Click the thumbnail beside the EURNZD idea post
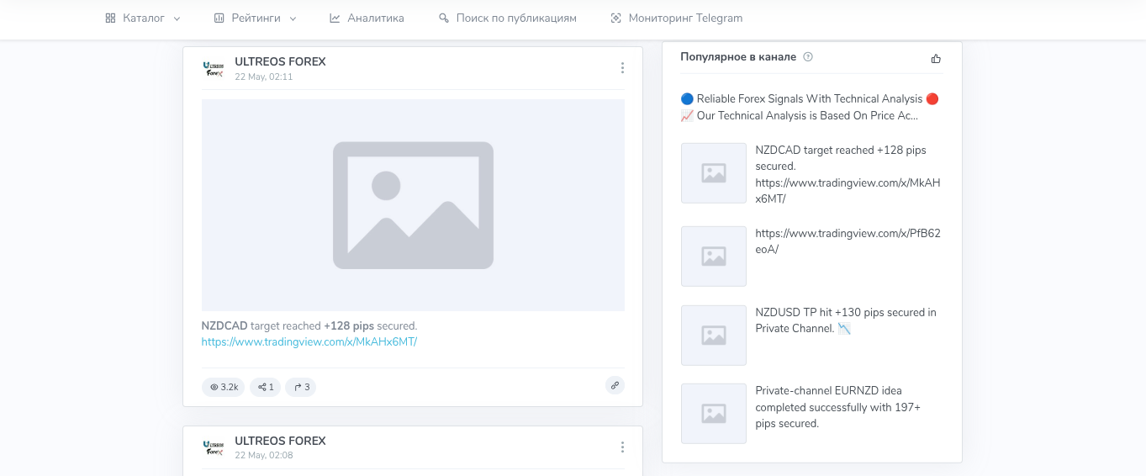1146x476 pixels. coord(714,414)
